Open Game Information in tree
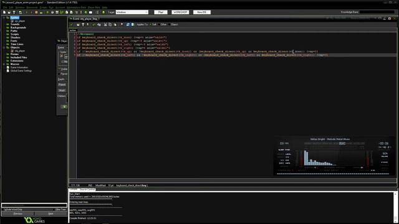This screenshot has width=399, height=224. [x=19, y=68]
